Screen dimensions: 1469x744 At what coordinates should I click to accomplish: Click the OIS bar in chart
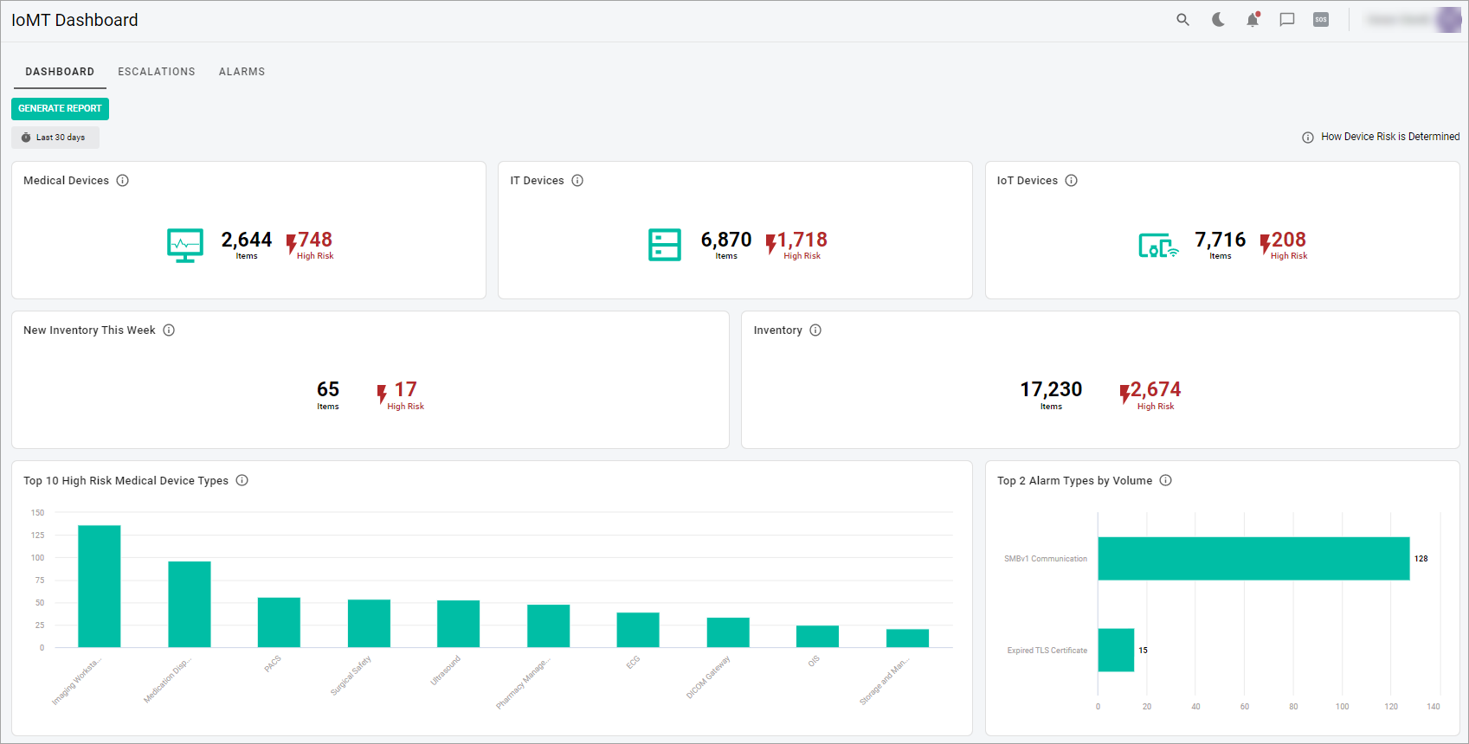click(x=818, y=636)
